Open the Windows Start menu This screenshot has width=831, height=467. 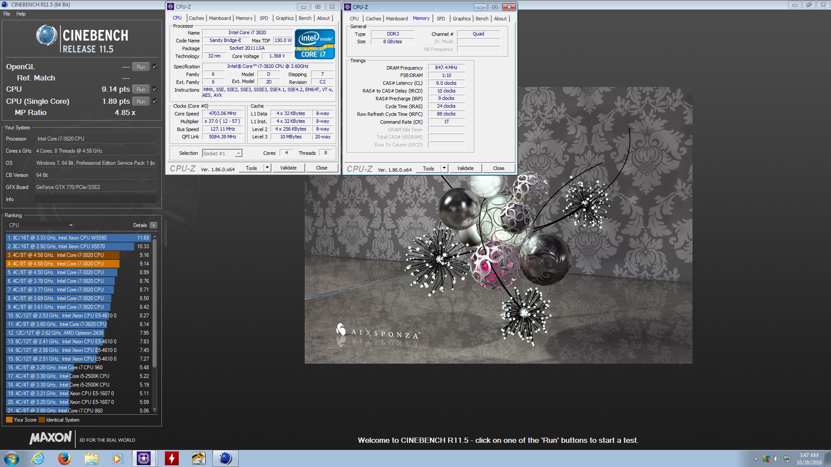pos(12,458)
